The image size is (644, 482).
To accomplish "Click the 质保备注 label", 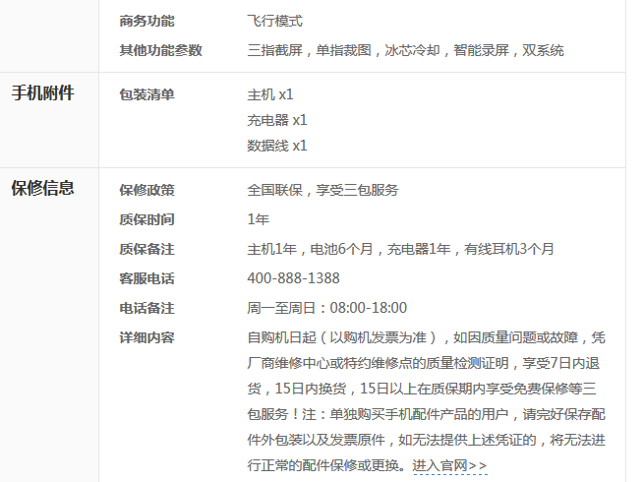I will [147, 249].
